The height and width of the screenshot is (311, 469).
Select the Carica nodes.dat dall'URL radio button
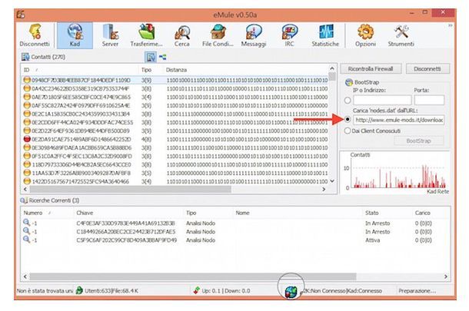tap(348, 119)
